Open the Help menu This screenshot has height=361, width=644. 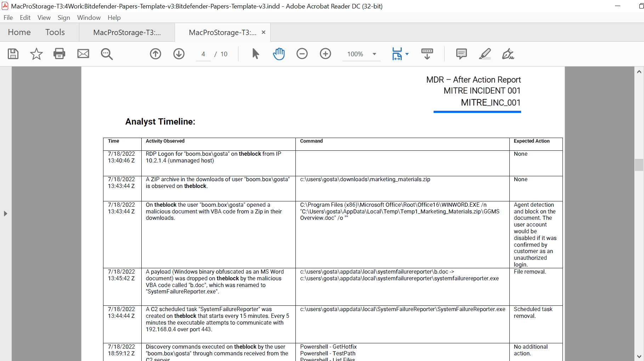click(114, 18)
